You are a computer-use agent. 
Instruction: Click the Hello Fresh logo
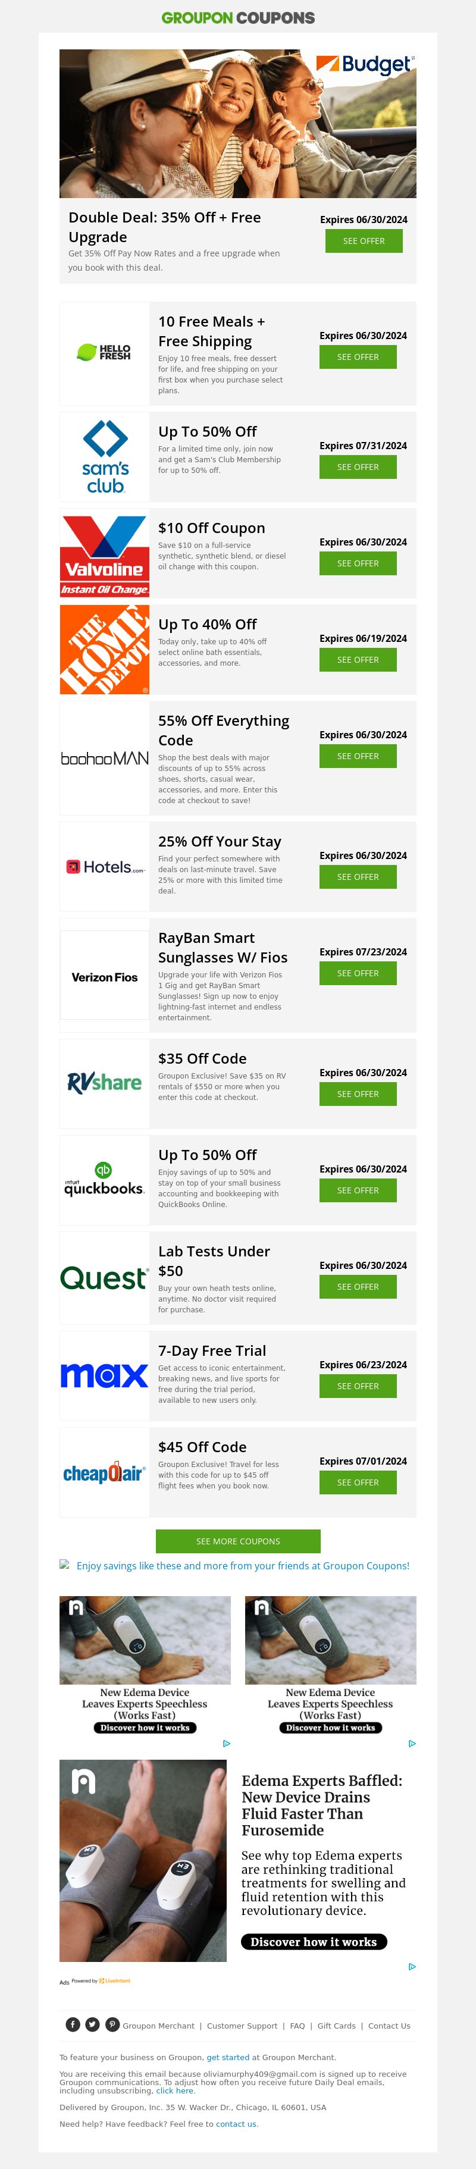pos(105,353)
